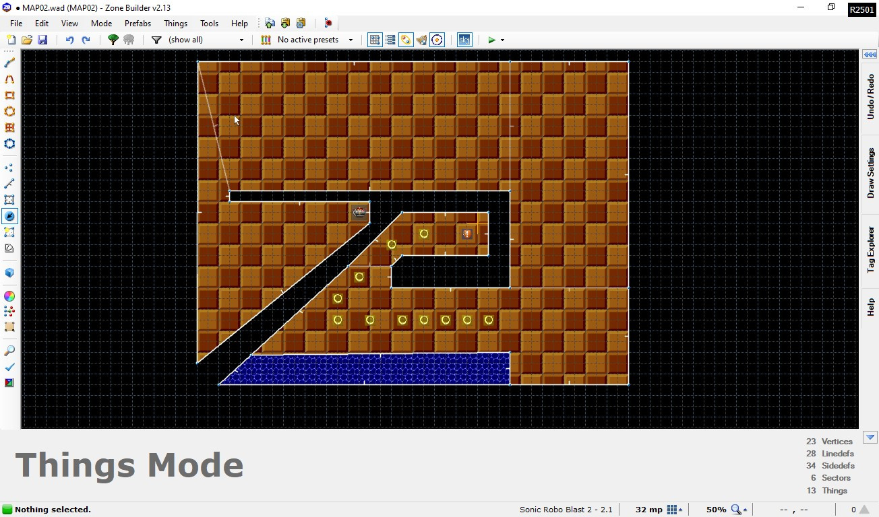
Task: Select the Draw Lines pencil tool
Action: pos(9,63)
